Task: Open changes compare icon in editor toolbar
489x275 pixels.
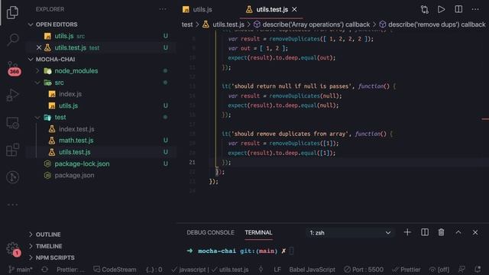Action: (x=425, y=9)
